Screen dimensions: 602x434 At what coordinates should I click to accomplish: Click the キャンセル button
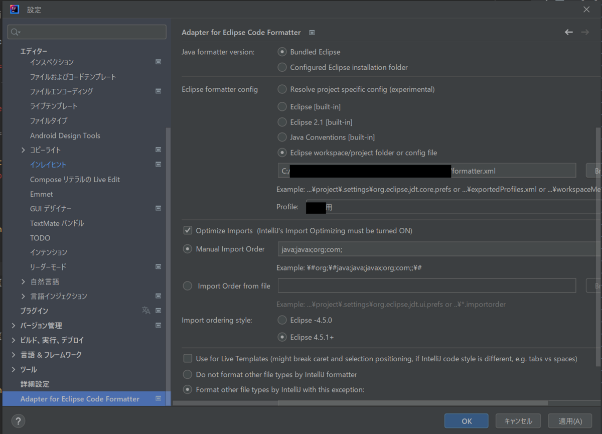click(518, 421)
